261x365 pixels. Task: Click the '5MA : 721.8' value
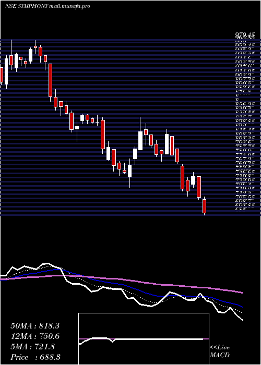click(x=33, y=347)
